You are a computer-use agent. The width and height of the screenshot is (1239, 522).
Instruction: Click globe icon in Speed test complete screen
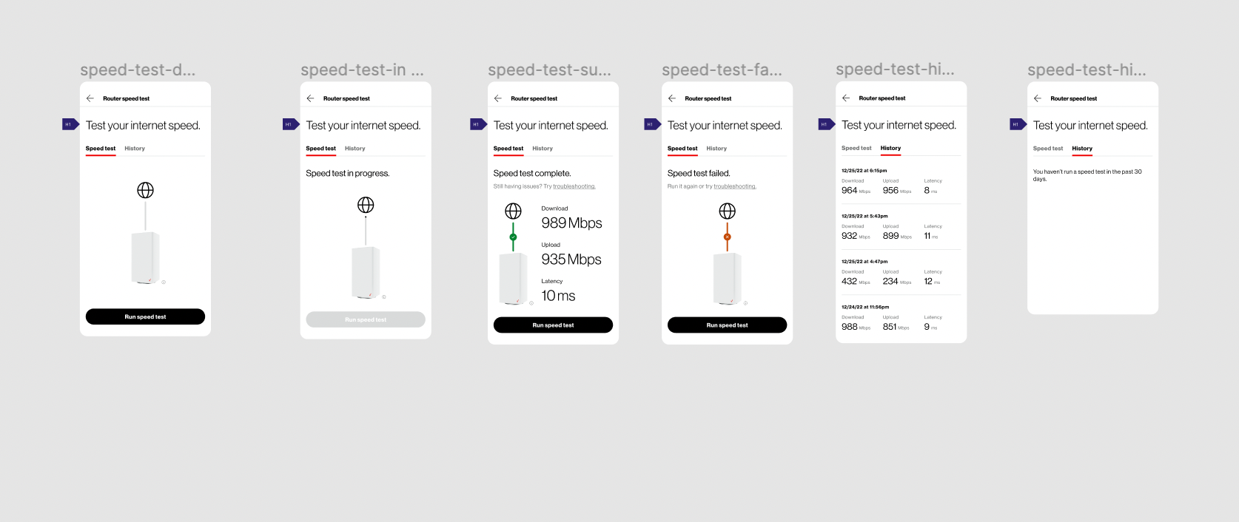[513, 211]
